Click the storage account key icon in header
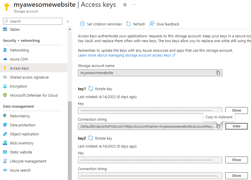251x180 pixels. pos(7,7)
